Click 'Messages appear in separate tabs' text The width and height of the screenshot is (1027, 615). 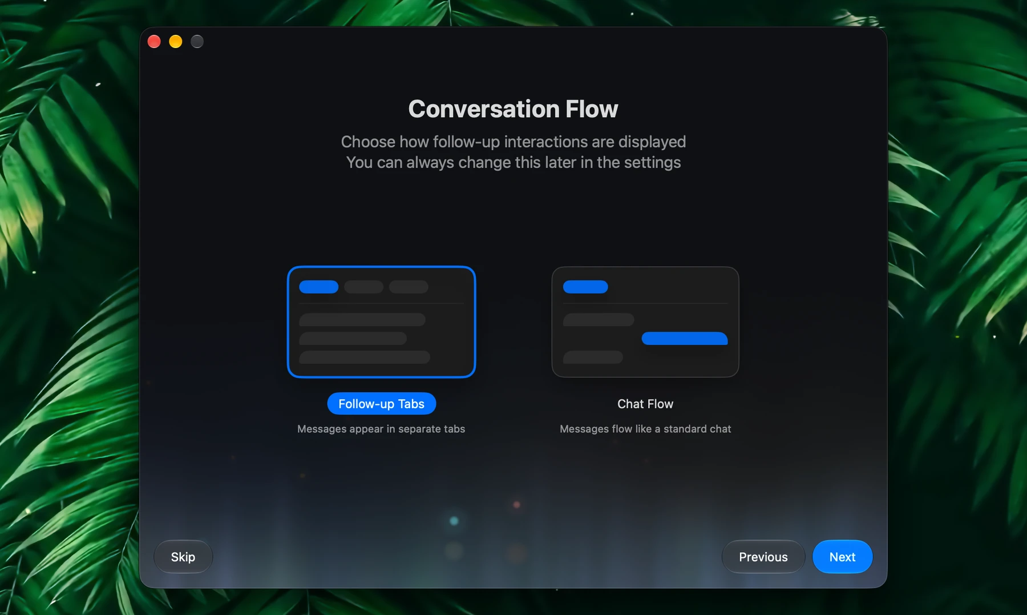point(381,429)
